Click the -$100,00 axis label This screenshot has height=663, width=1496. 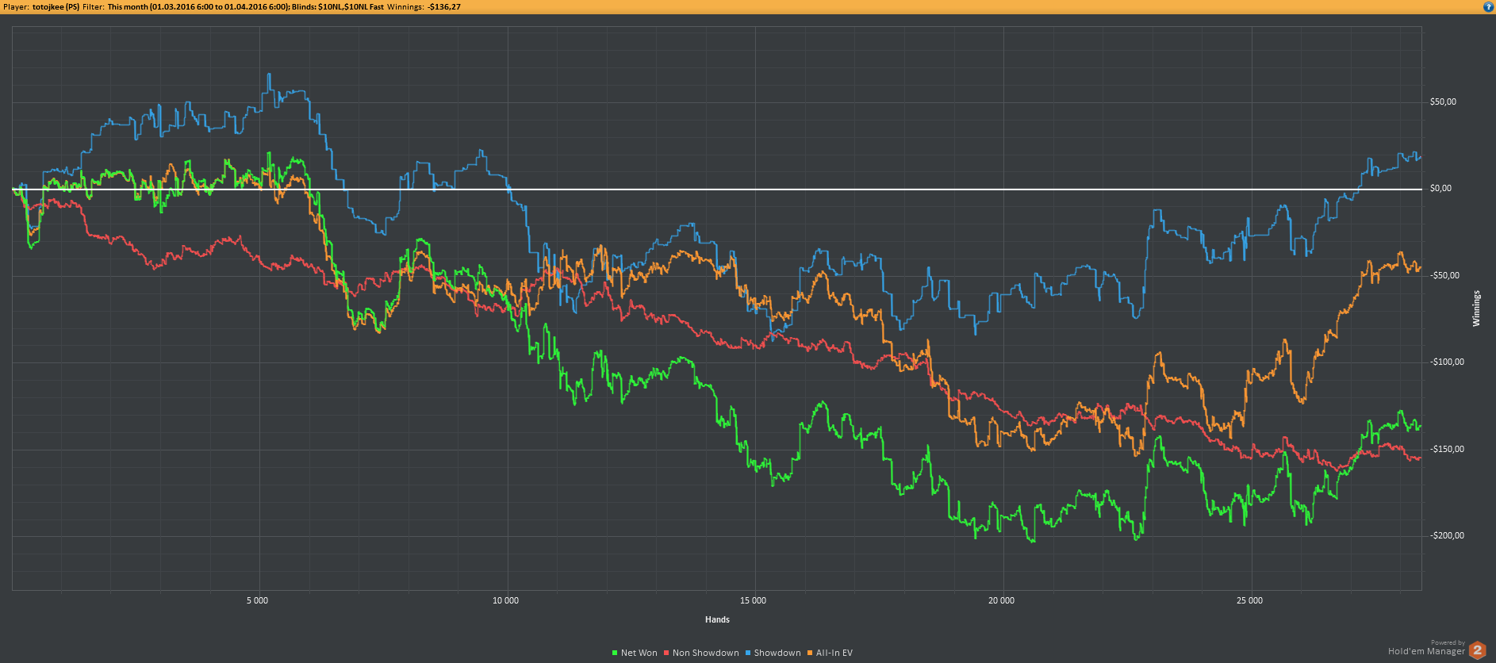point(1447,362)
